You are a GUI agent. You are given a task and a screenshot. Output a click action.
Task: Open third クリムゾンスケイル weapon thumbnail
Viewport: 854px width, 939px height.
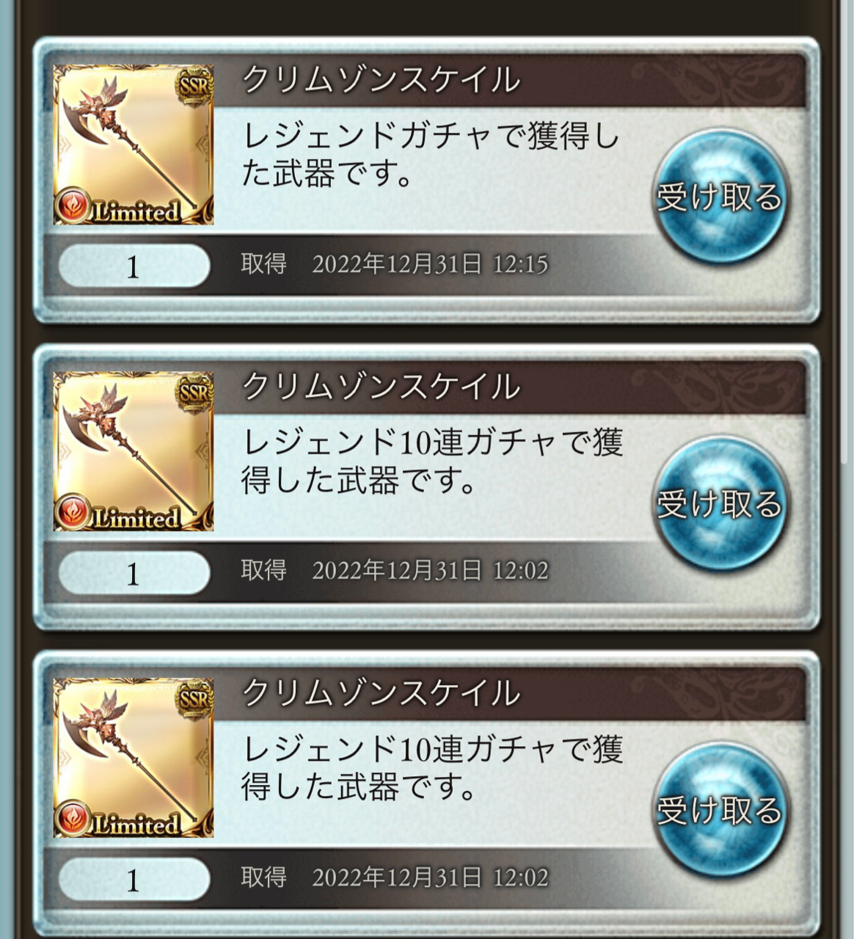tap(134, 758)
